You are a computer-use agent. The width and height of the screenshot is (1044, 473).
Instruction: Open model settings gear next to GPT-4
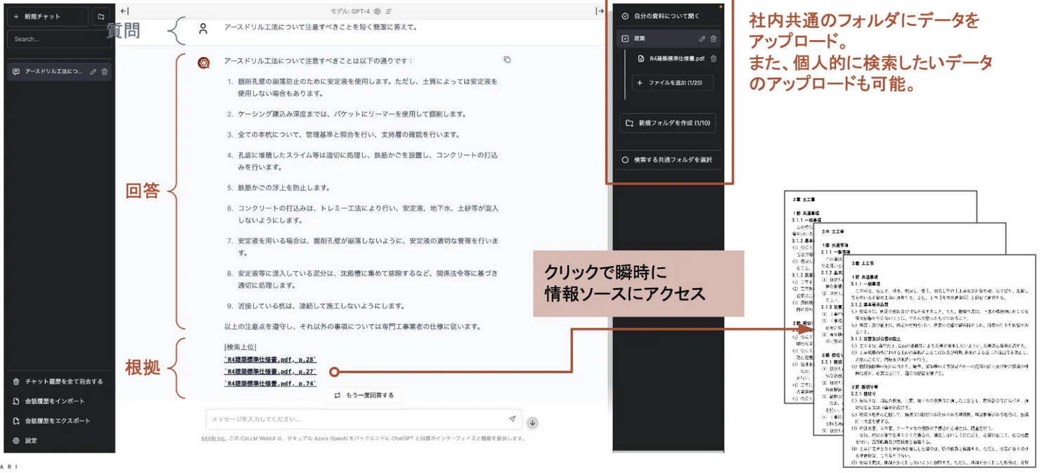point(378,11)
